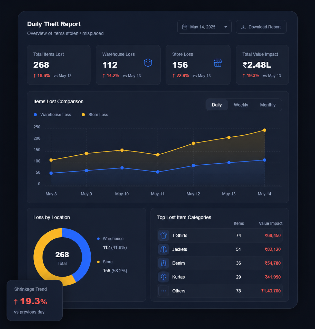Toggle the Store Loss chart legend

[x=95, y=115]
